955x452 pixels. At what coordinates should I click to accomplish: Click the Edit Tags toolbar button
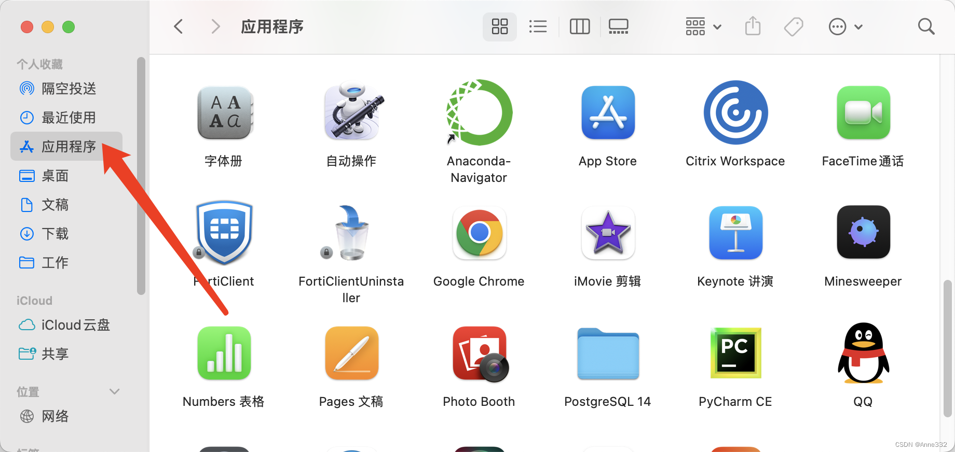pos(794,26)
